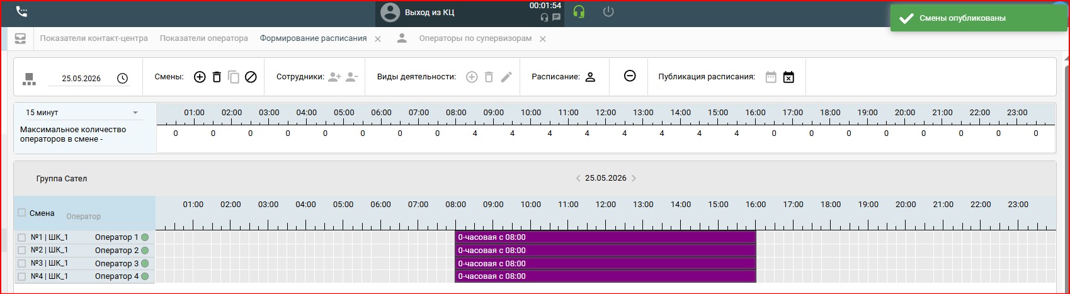The image size is (1070, 294).
Task: Click the small headphones icon under the timer
Action: pos(545,18)
